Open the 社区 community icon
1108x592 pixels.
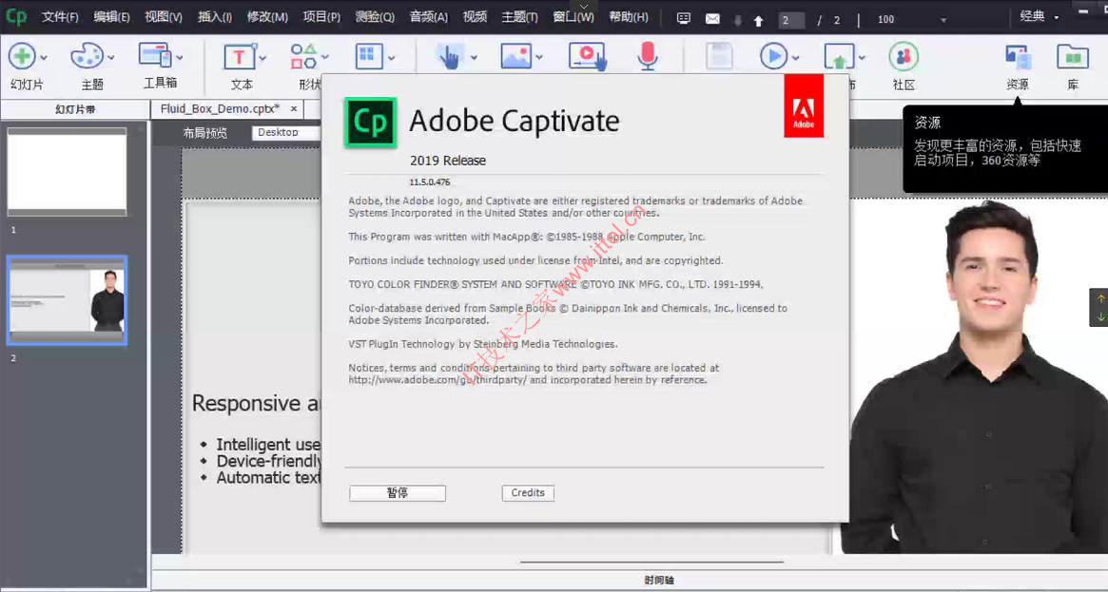coord(904,56)
